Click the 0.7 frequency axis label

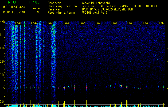coord(2,88)
